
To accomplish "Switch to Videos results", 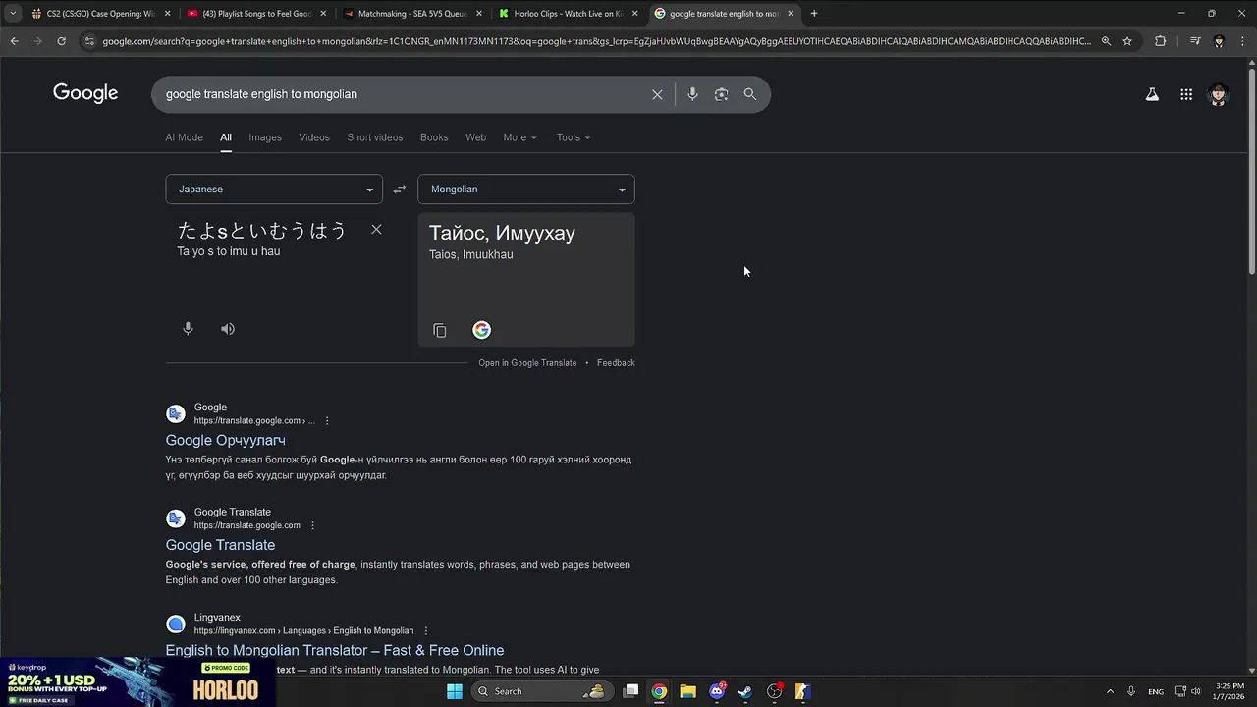I will (314, 137).
